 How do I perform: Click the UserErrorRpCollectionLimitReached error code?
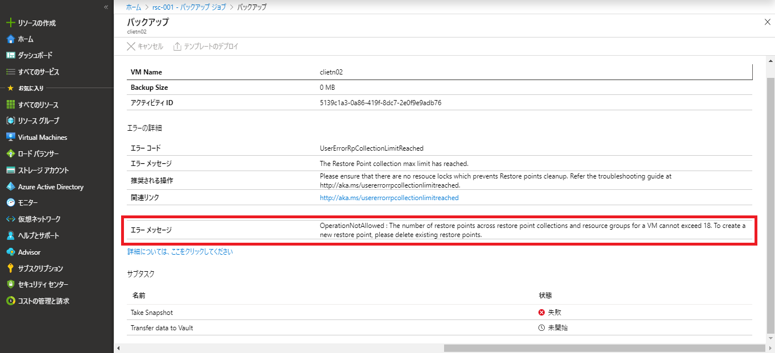coord(371,148)
